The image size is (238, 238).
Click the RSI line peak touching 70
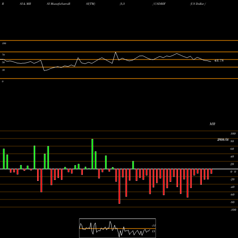coord(116,52)
